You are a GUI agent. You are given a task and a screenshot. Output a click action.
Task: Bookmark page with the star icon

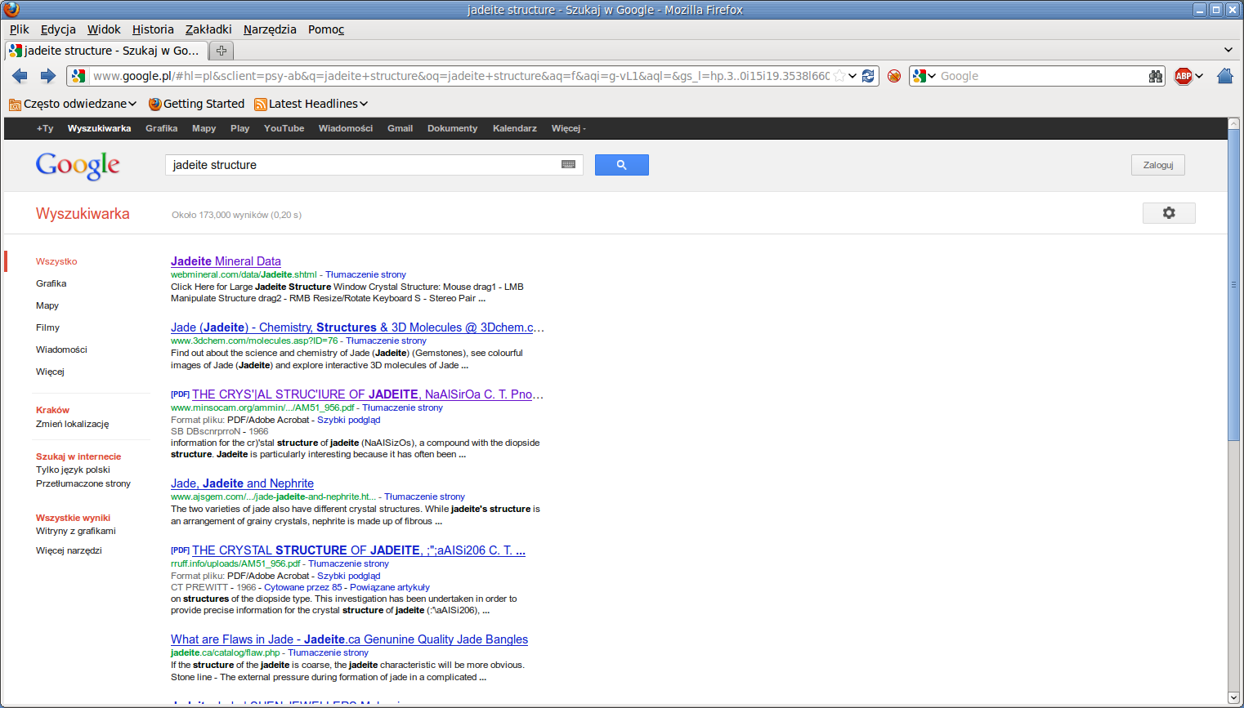pos(839,76)
